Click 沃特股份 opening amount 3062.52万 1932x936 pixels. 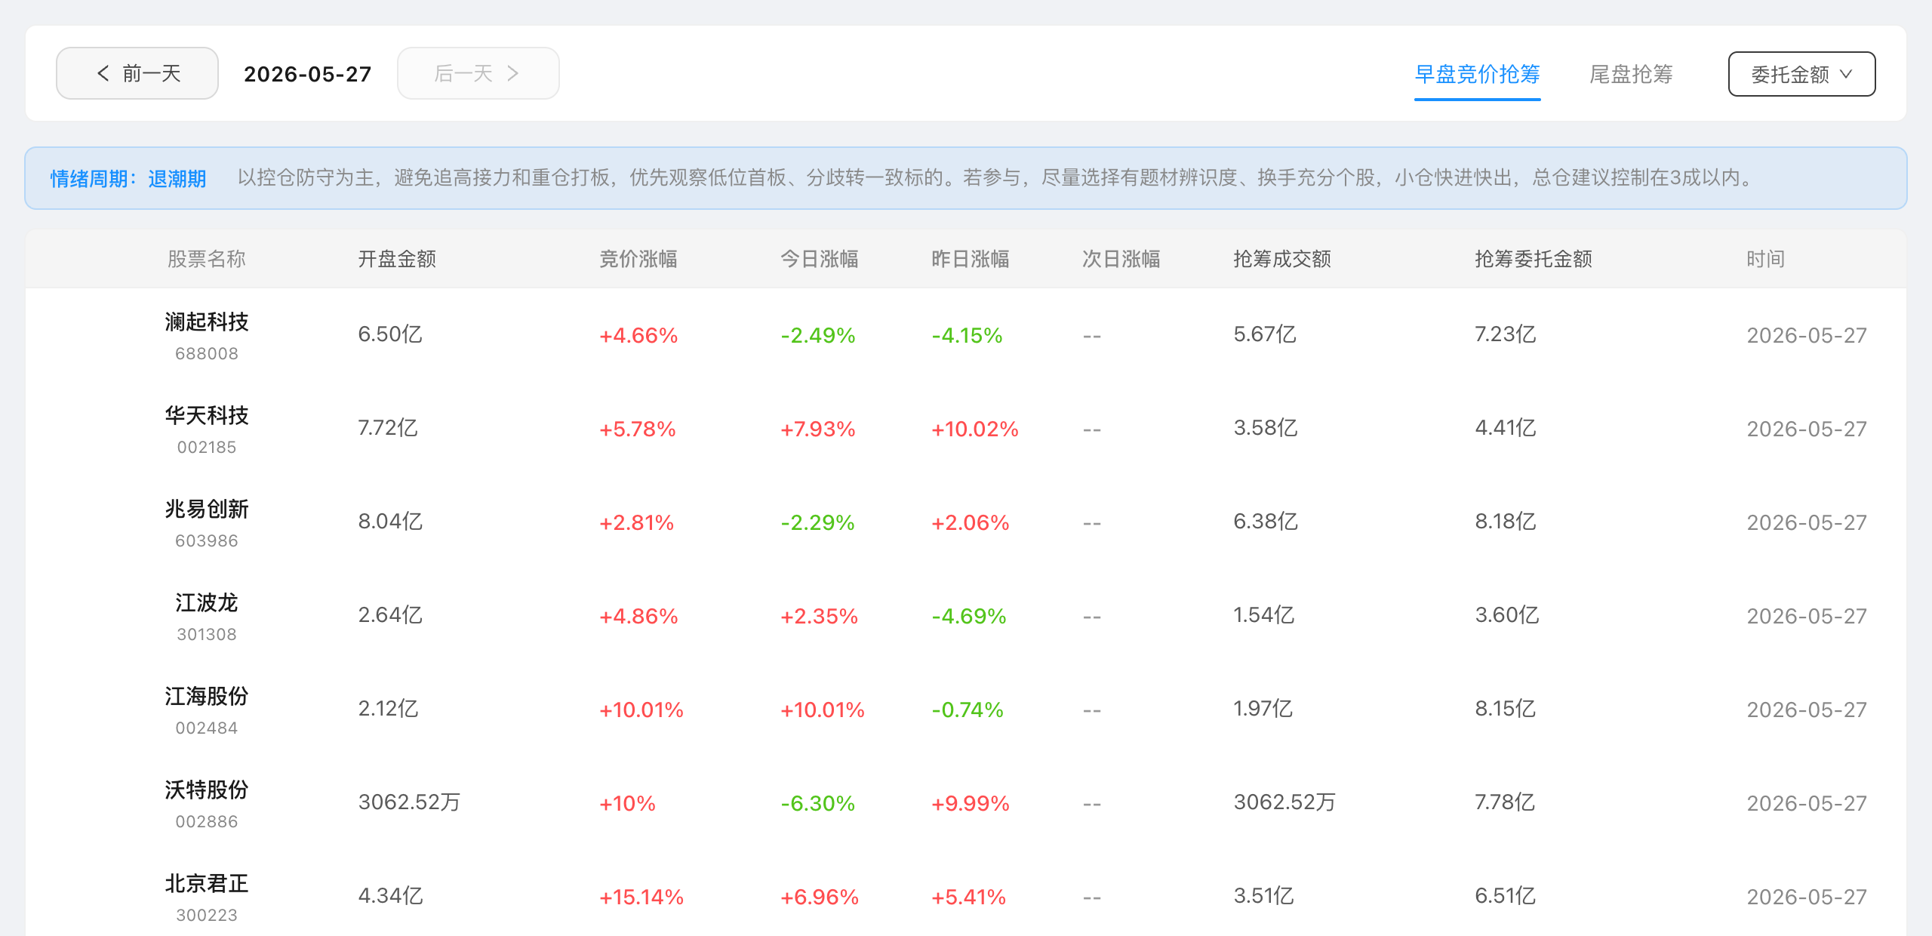tap(409, 802)
